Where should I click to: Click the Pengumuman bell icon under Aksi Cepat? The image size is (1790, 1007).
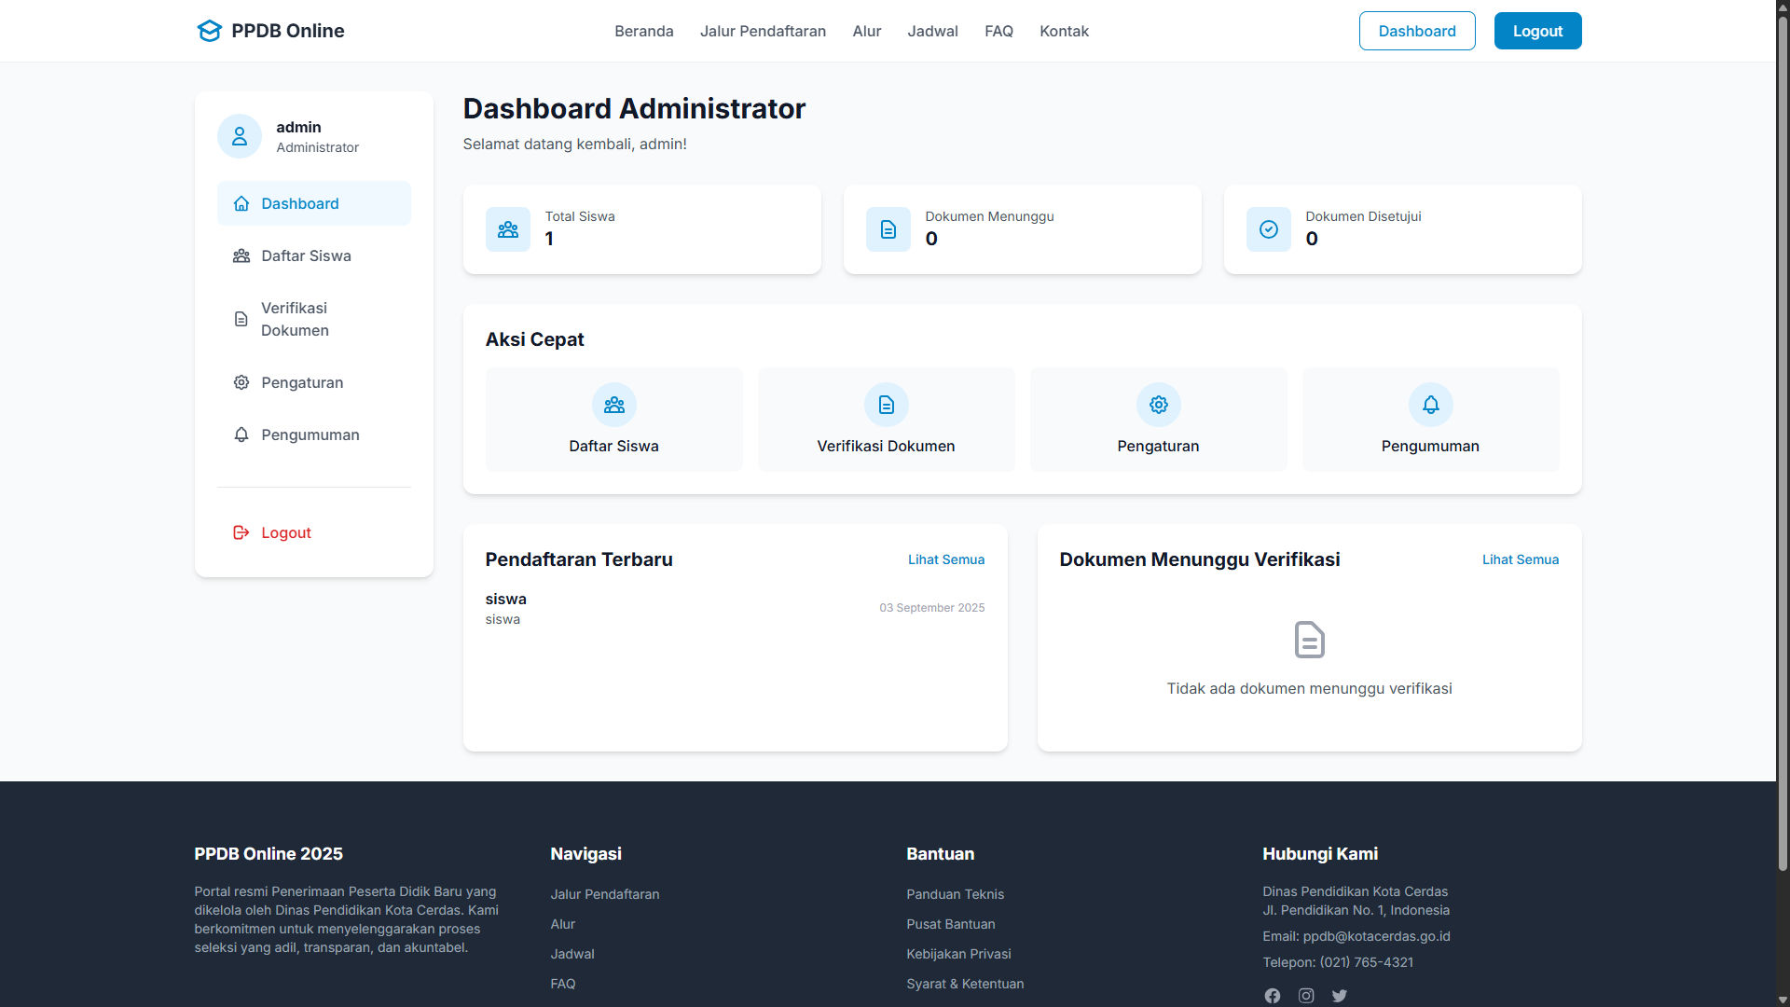click(x=1430, y=405)
